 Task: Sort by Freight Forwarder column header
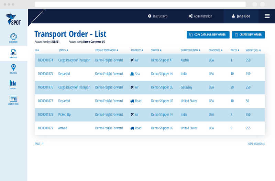[107, 50]
